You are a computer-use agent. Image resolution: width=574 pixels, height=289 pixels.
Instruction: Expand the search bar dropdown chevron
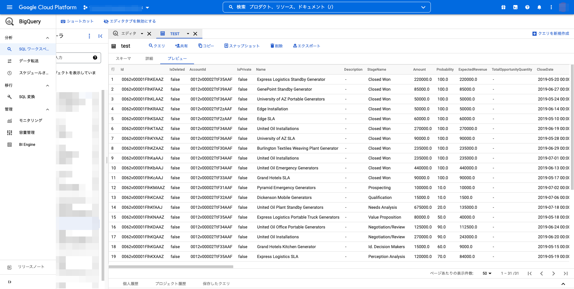[x=423, y=7]
